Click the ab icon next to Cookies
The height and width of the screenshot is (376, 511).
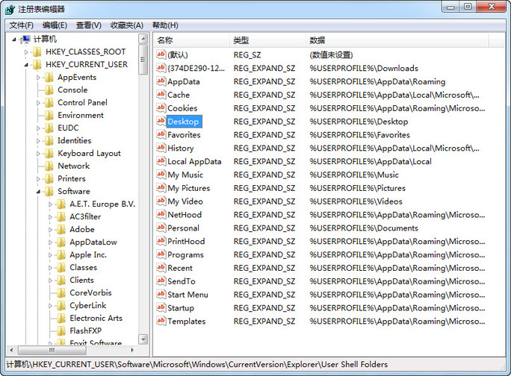coord(161,107)
